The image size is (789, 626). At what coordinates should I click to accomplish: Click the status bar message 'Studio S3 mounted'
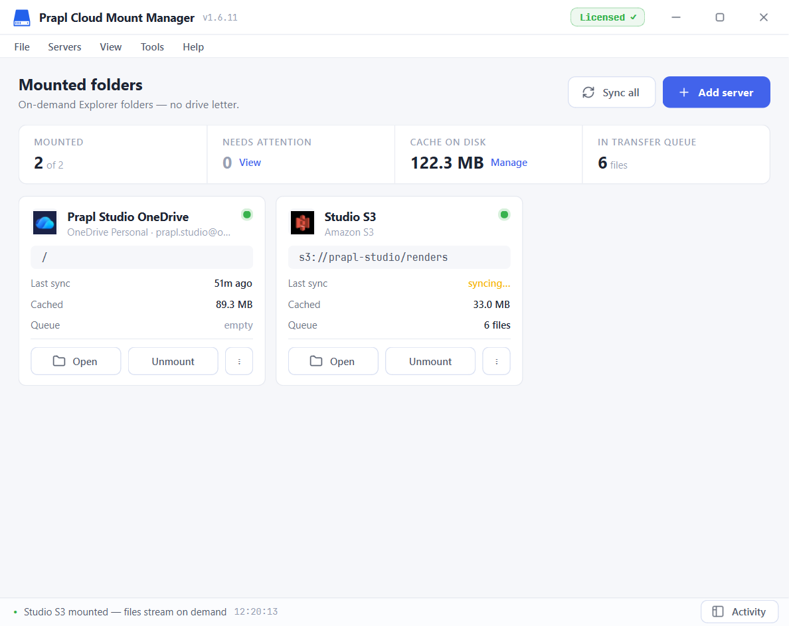[126, 612]
